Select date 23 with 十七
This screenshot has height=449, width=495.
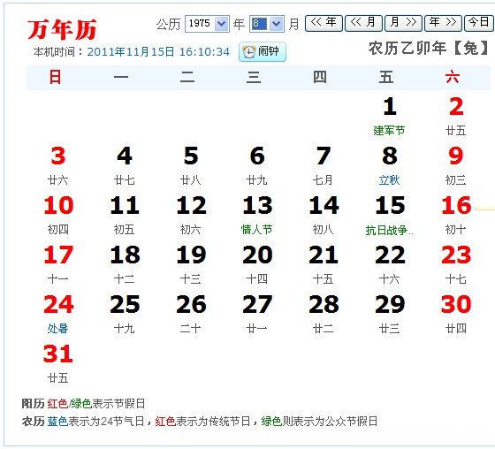pyautogui.click(x=456, y=264)
